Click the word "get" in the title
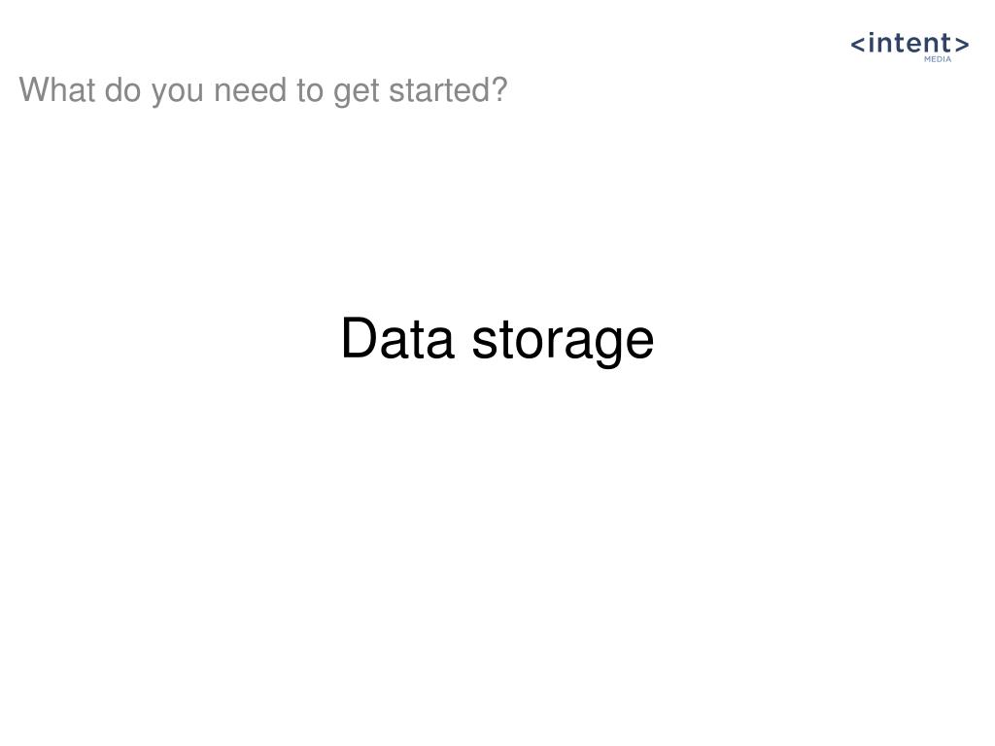The height and width of the screenshot is (746, 995). (357, 92)
